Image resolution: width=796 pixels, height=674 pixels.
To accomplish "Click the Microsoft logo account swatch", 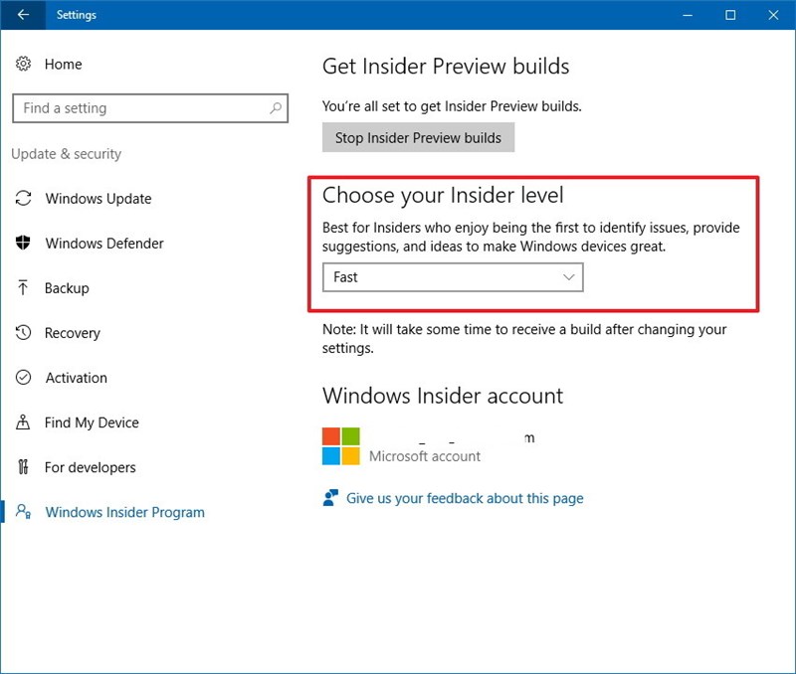I will [339, 444].
